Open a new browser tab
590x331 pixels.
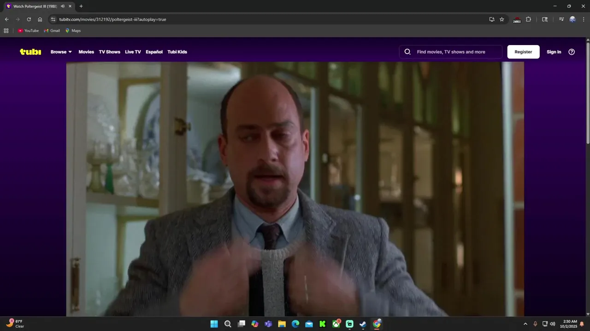click(x=81, y=6)
